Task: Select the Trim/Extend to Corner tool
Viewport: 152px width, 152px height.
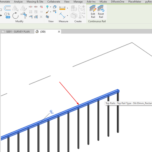Action: click(x=24, y=16)
